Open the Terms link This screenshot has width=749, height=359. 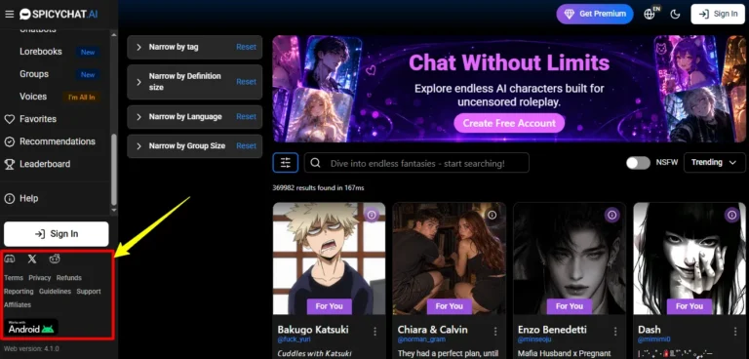[x=14, y=278]
